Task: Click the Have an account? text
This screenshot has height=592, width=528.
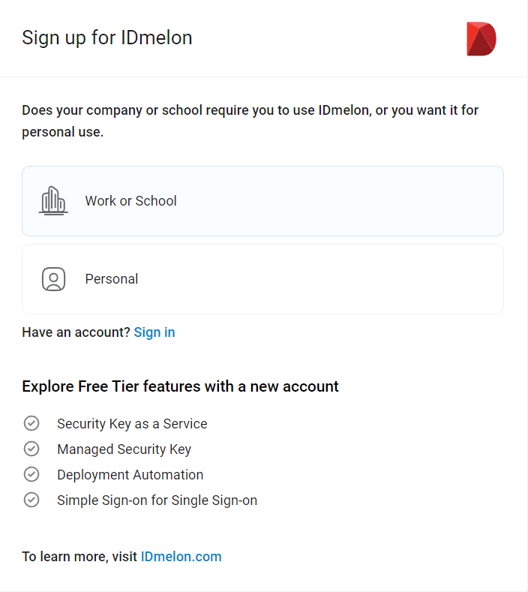Action: pyautogui.click(x=76, y=332)
